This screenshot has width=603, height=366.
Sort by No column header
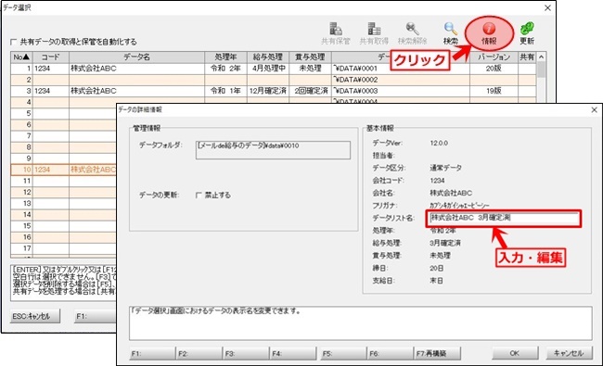coord(21,57)
